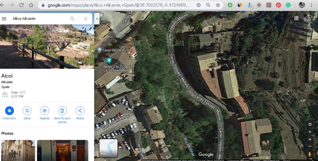
Task: Click the 'Carrer Sant Antoni' street label
Action: 116,122
